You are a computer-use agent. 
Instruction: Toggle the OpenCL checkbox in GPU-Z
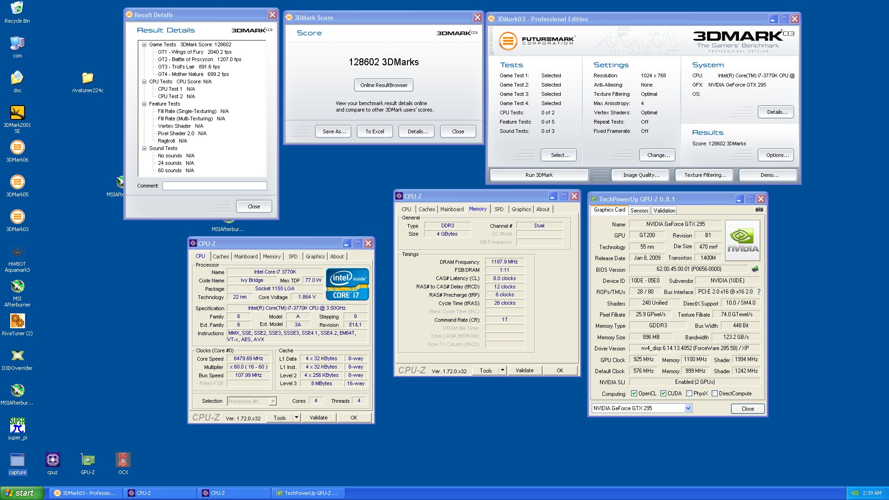coord(634,394)
